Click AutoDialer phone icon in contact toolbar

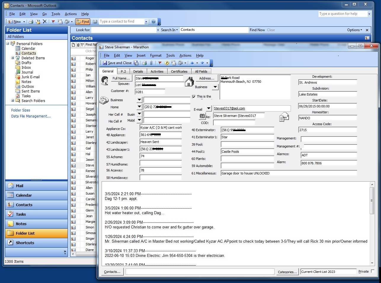(180, 63)
